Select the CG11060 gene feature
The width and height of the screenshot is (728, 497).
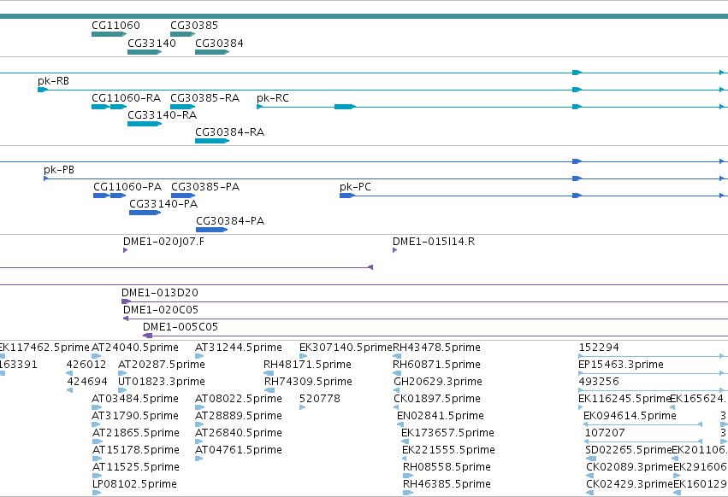[109, 34]
